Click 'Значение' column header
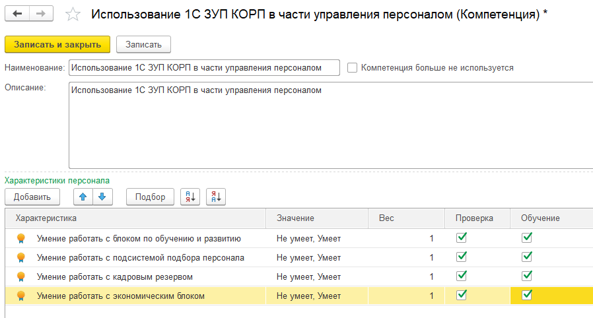Viewport: 593px width, 318px height. pyautogui.click(x=317, y=218)
